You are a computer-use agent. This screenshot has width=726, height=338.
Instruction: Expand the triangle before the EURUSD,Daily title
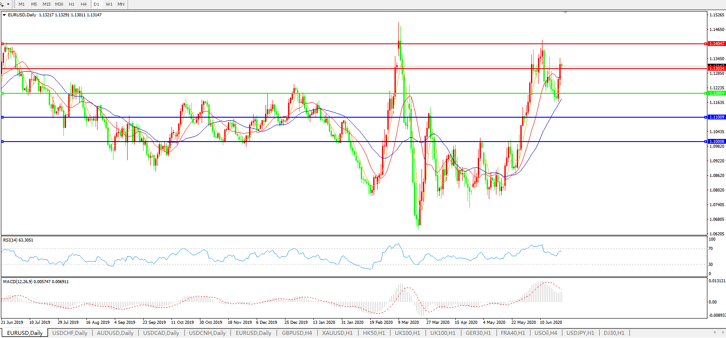pyautogui.click(x=4, y=15)
